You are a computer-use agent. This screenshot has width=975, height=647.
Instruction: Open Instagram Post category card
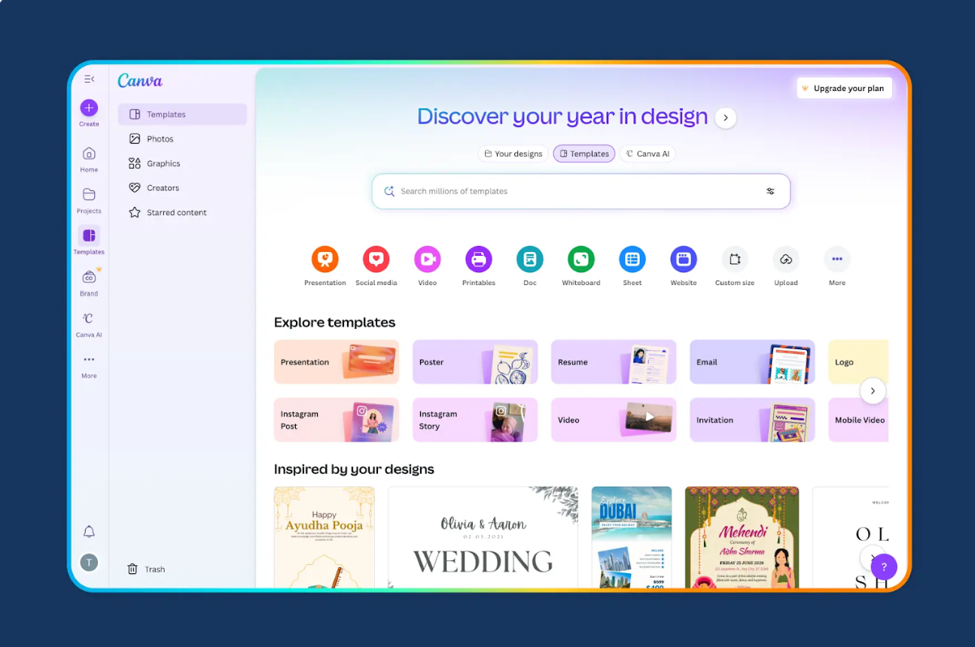[337, 420]
